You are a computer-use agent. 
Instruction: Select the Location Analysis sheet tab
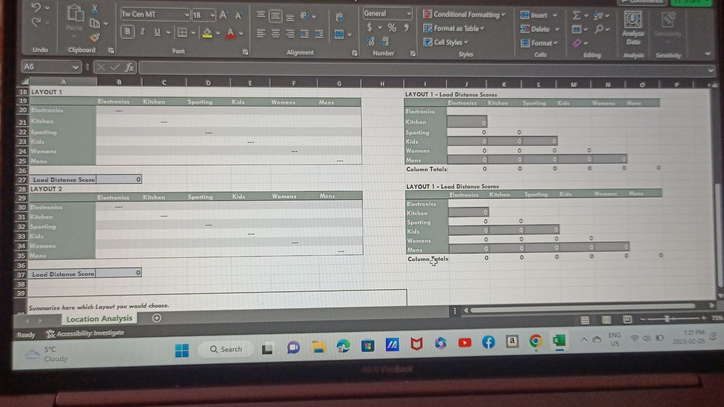[99, 318]
